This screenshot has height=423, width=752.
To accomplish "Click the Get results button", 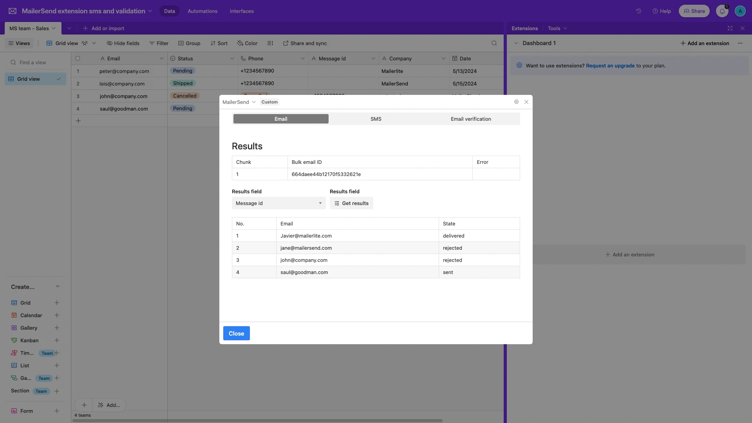I will point(351,203).
